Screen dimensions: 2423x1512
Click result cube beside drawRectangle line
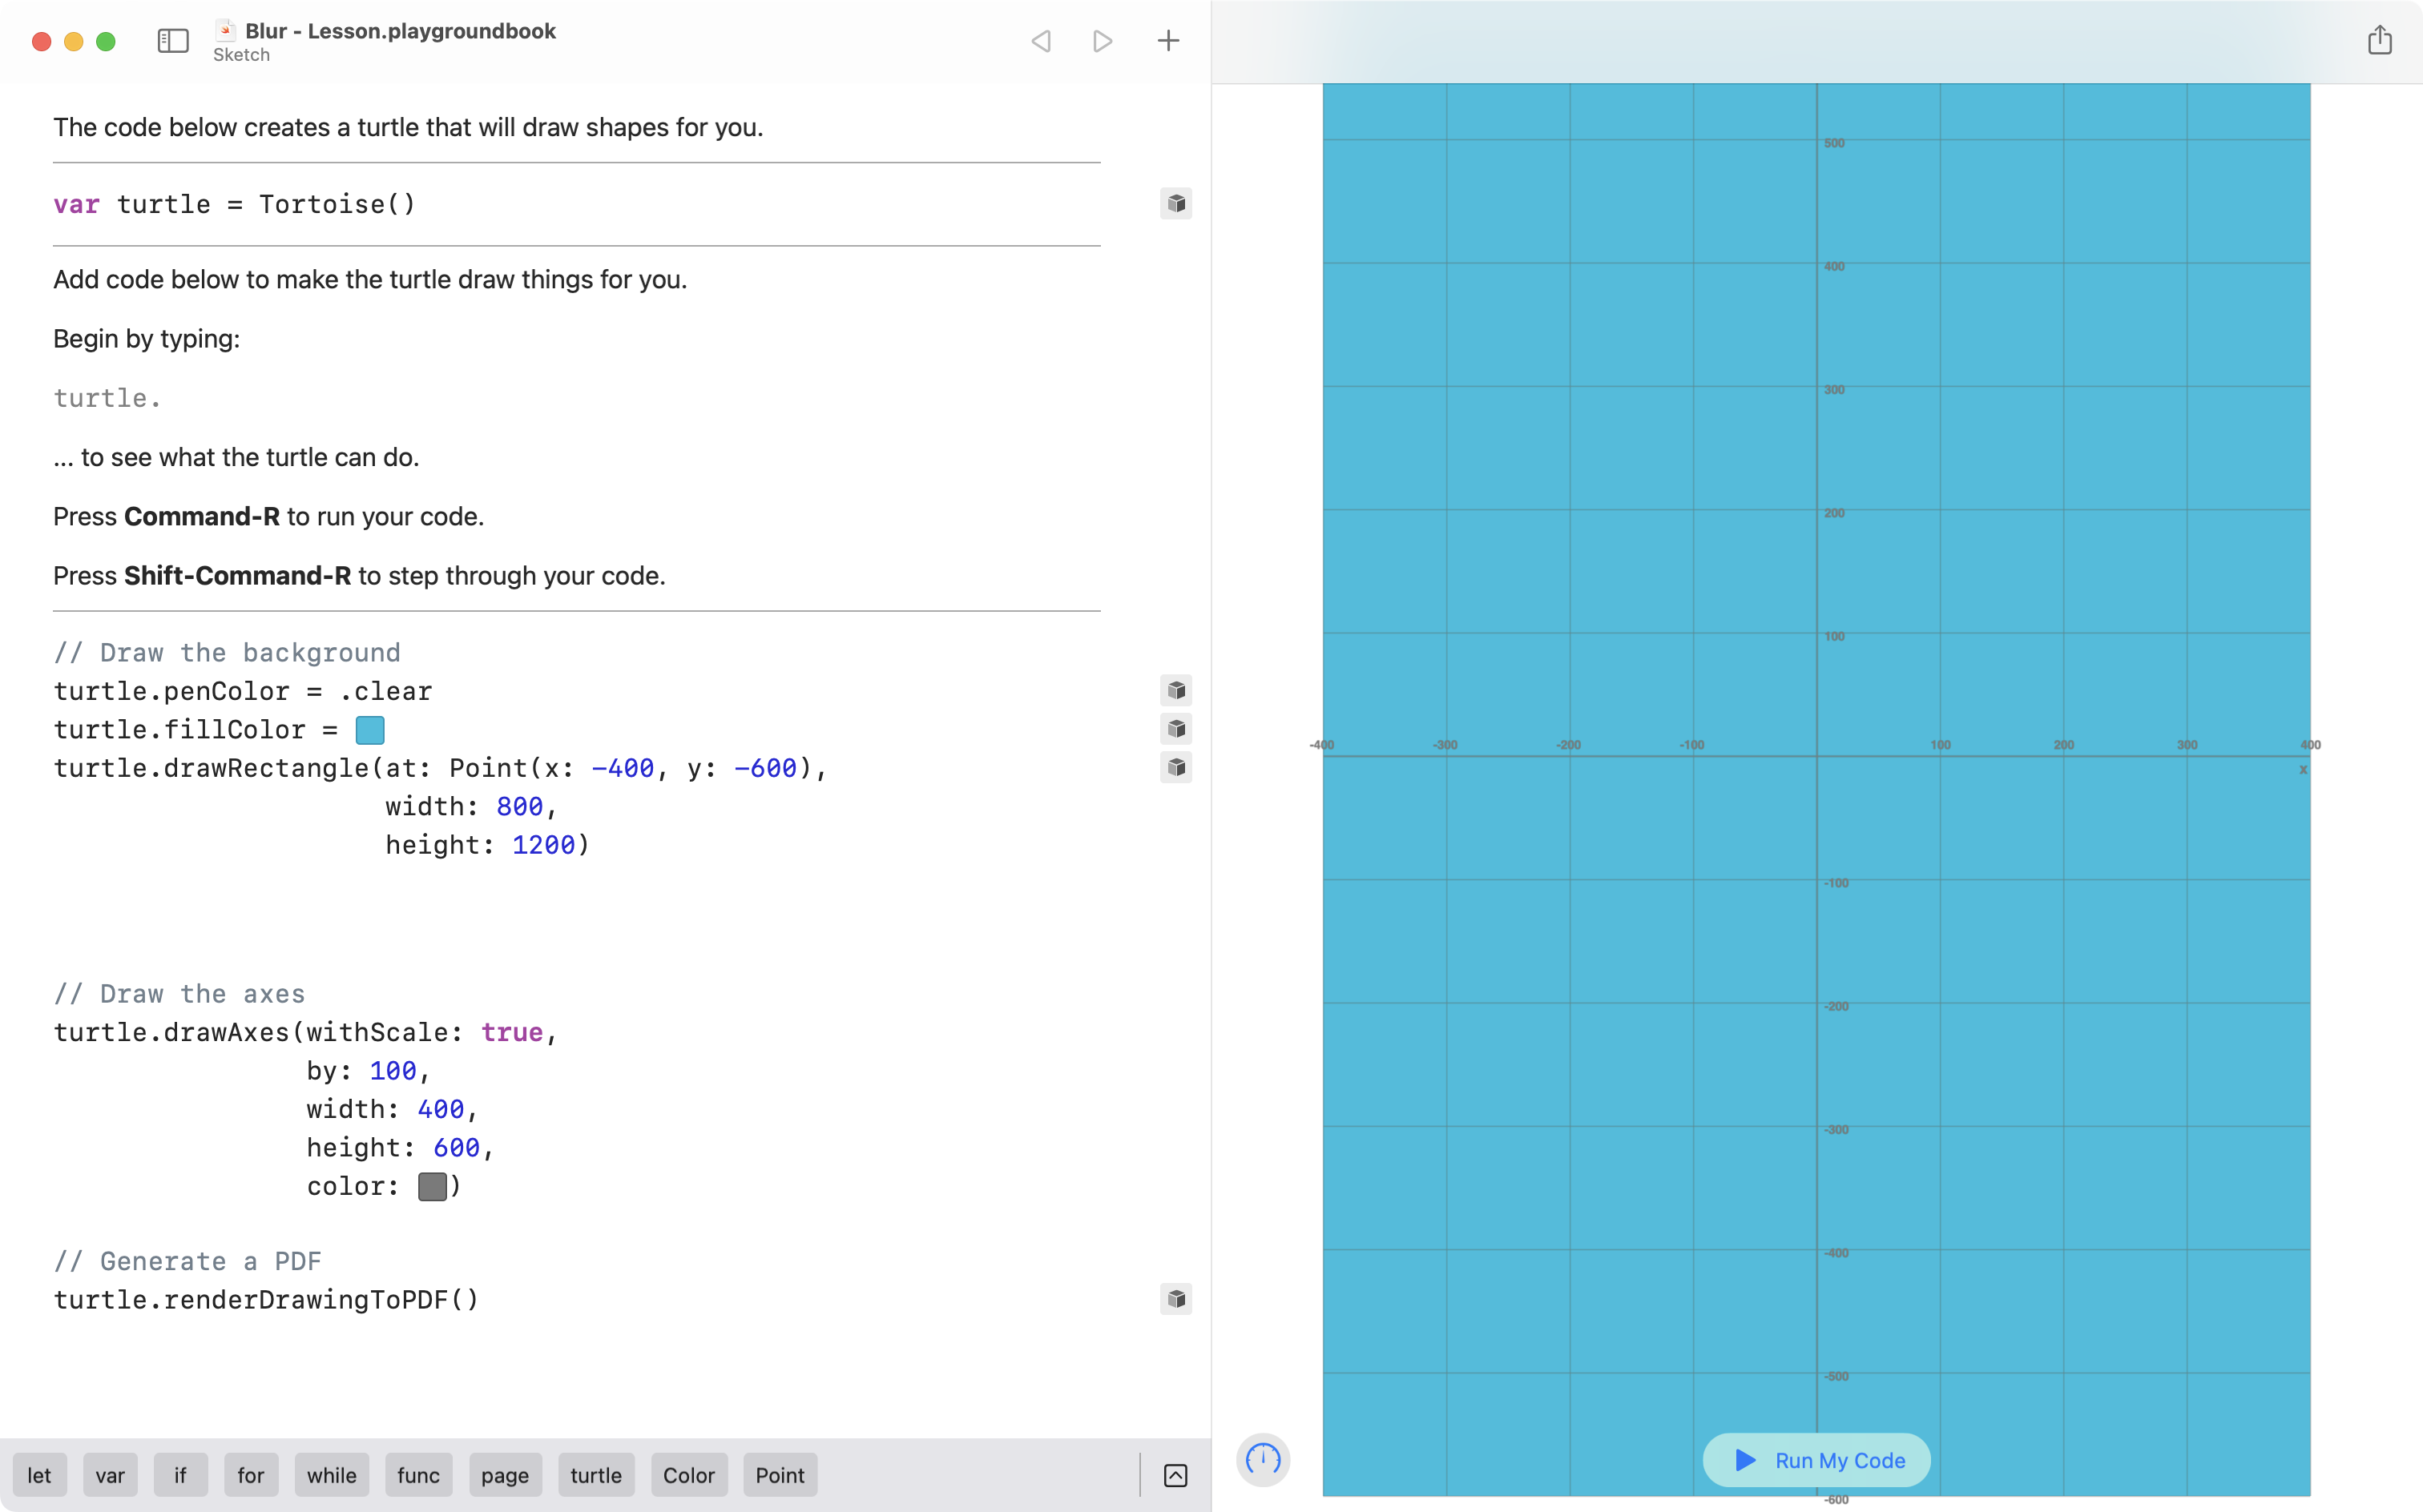(x=1175, y=767)
